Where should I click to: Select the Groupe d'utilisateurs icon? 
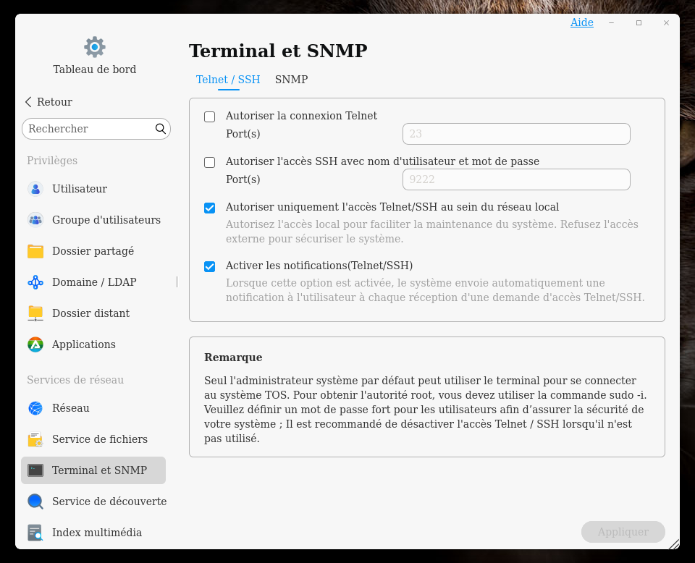(35, 220)
